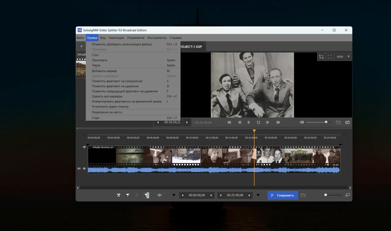The height and width of the screenshot is (231, 391).
Task: Open the output folder next to Сохранить
Action: pyautogui.click(x=303, y=195)
